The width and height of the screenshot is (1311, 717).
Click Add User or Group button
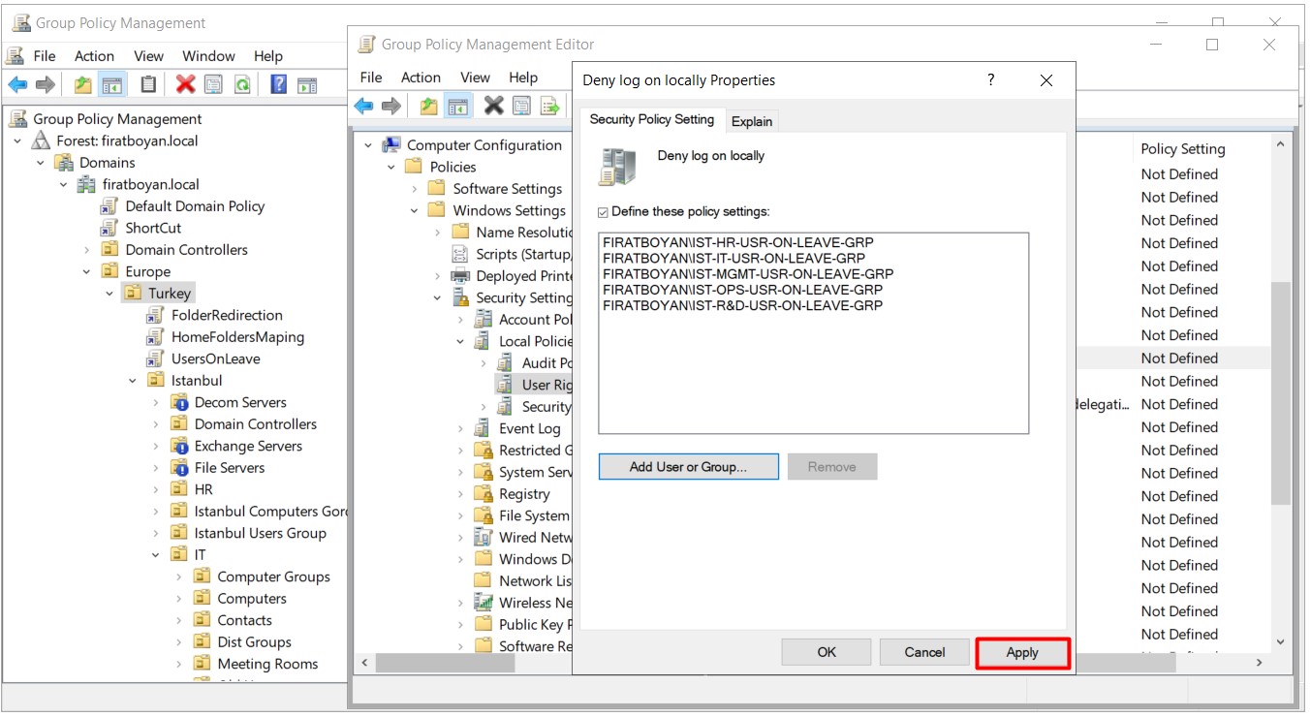[688, 467]
